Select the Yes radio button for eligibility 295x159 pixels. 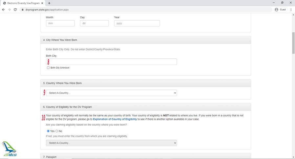pyautogui.click(x=48, y=131)
